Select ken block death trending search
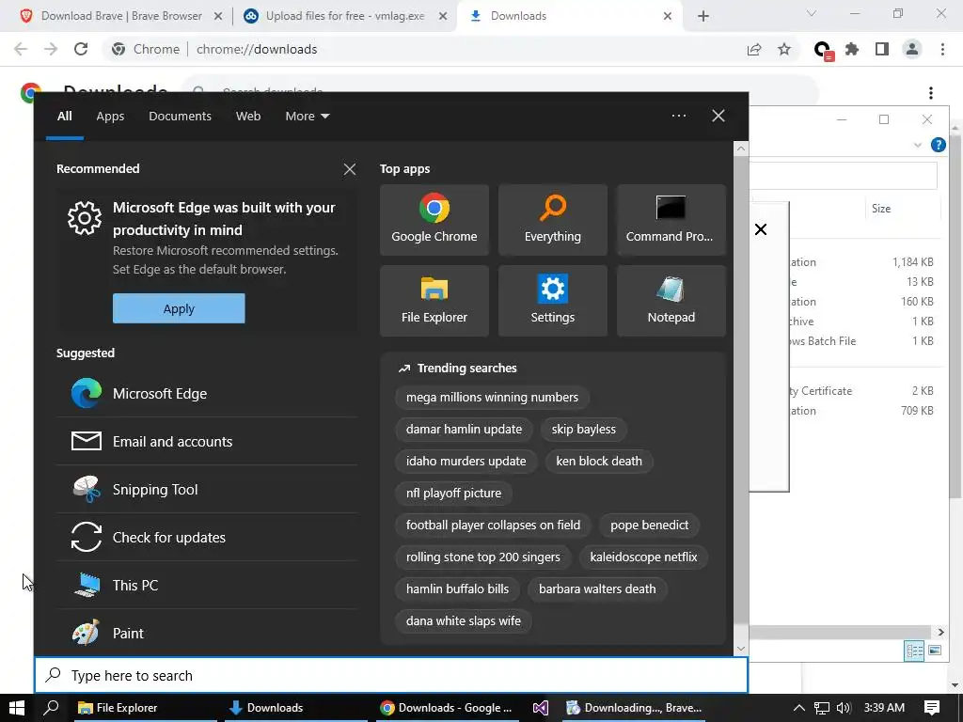This screenshot has width=963, height=722. 599,461
